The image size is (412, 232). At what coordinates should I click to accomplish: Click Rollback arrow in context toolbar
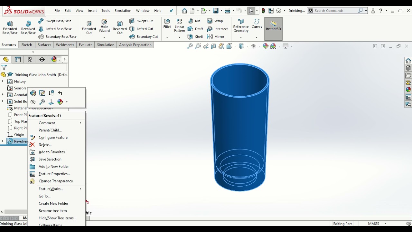[60, 93]
